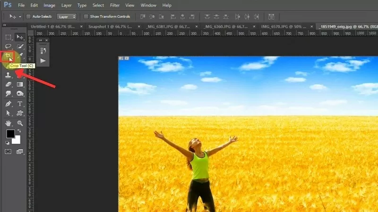Select the Quick Selection tool
Screen dimensions: 378x212
click(x=20, y=46)
